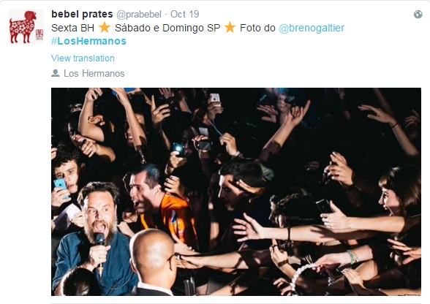430x304 pixels.
Task: Visit the @brenogaltier mention
Action: [x=312, y=28]
